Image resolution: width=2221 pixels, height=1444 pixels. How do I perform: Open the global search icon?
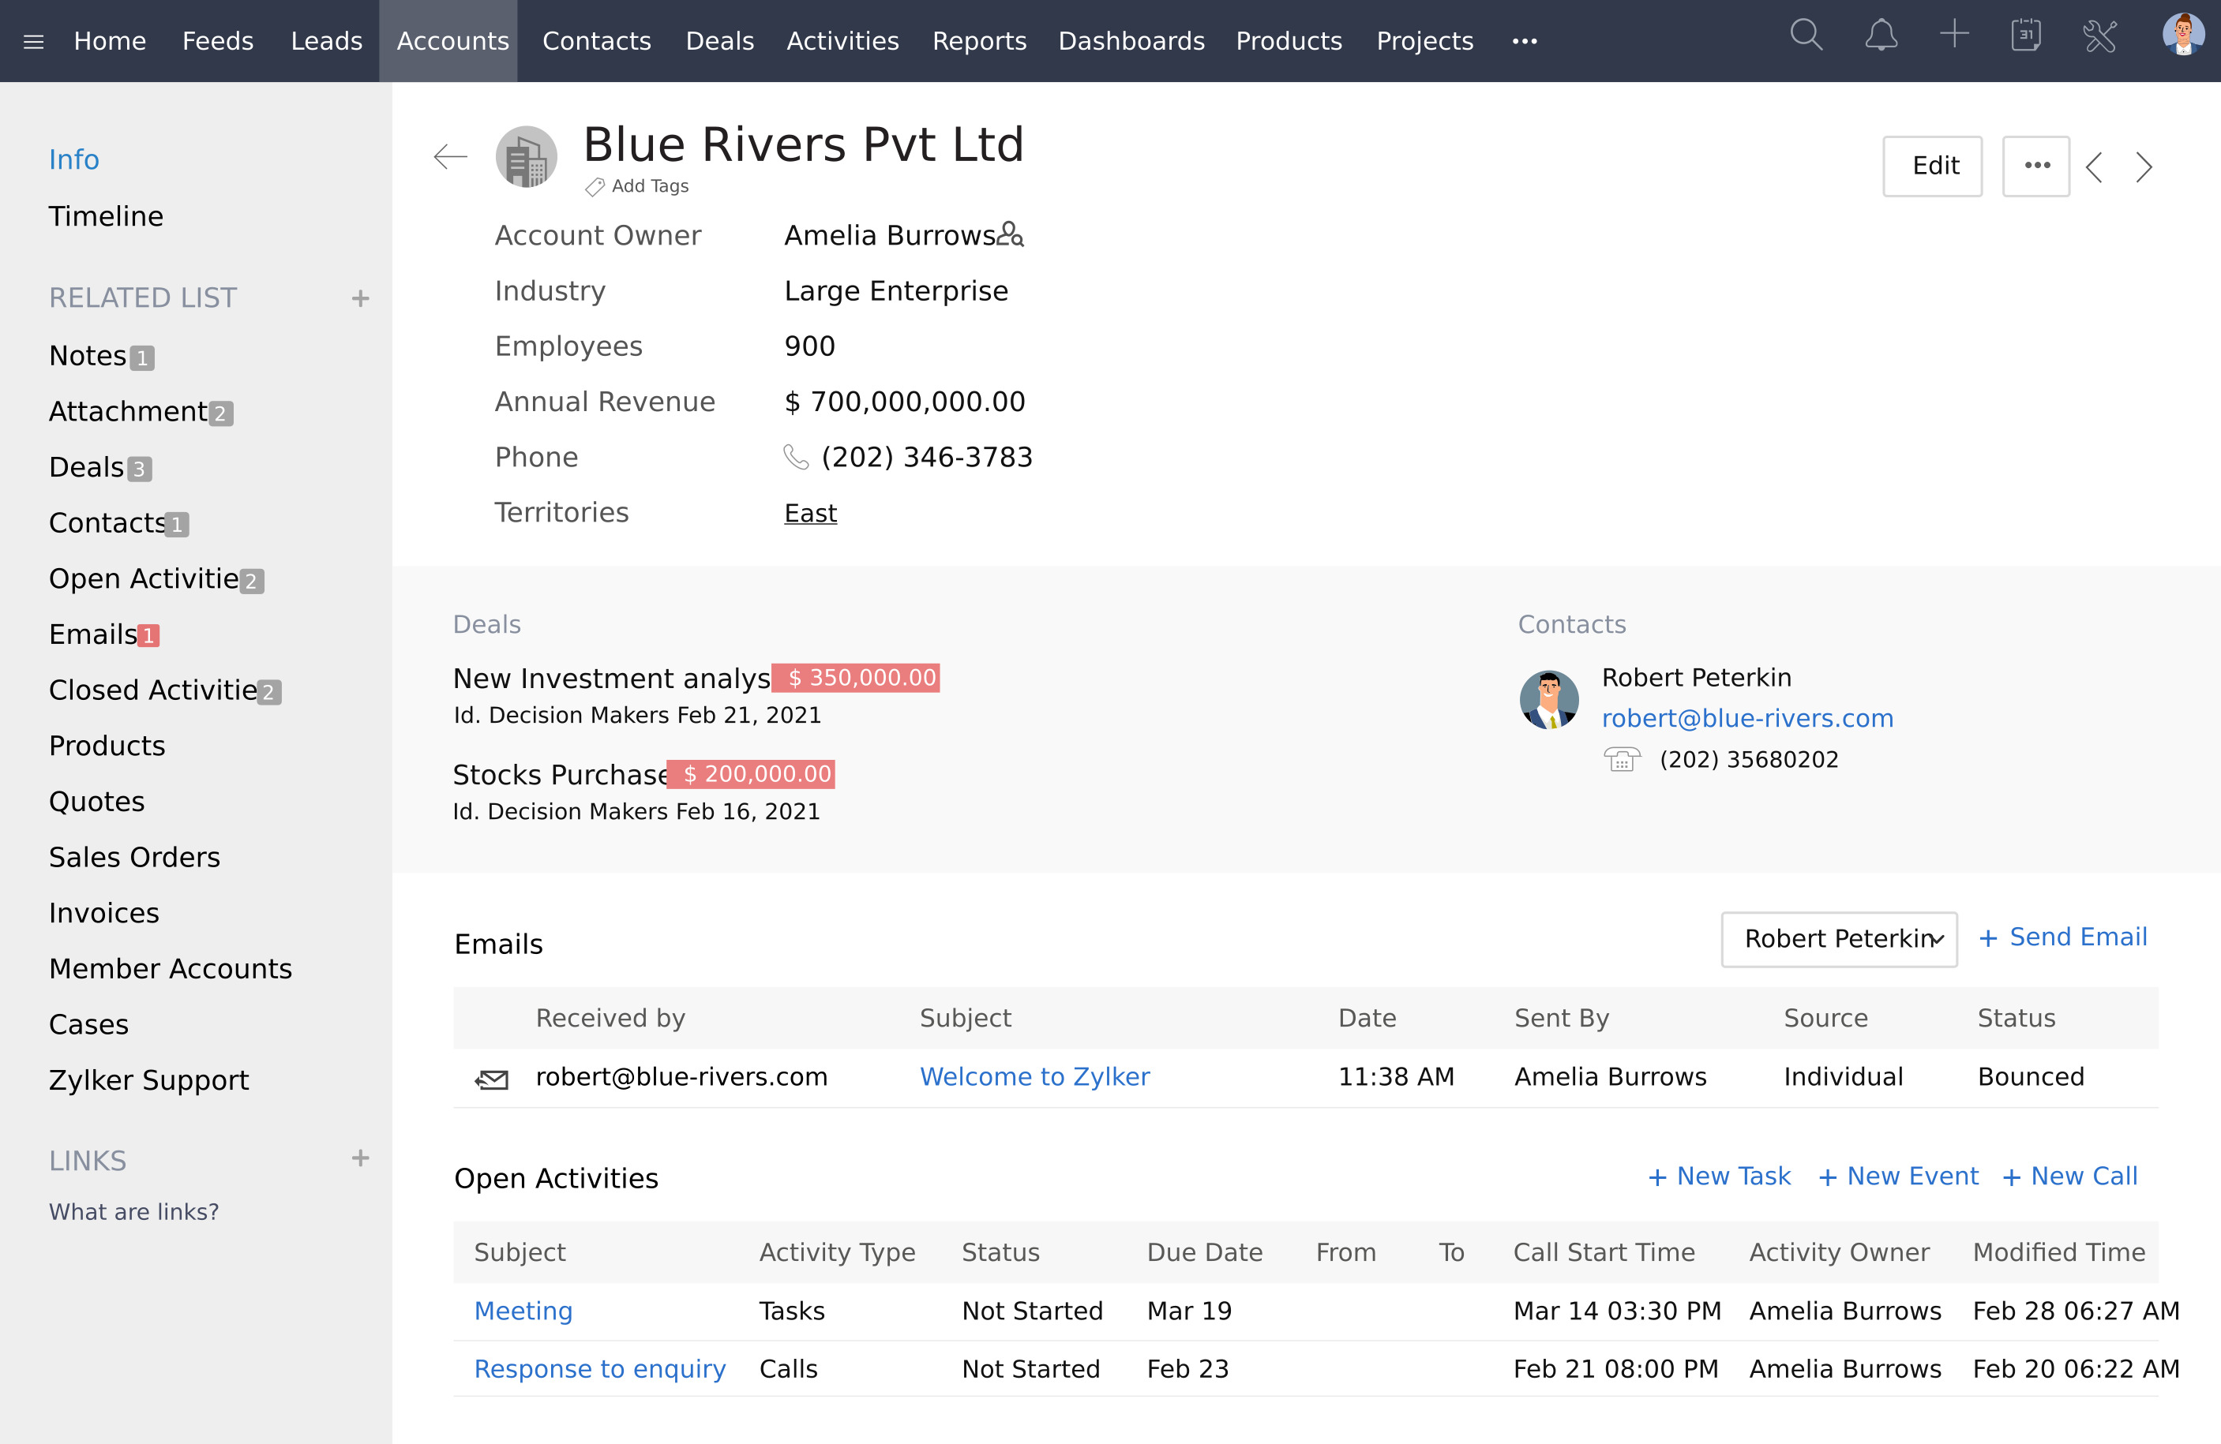click(x=1806, y=36)
